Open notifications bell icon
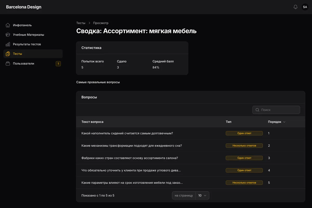This screenshot has width=312, height=208. coord(295,7)
